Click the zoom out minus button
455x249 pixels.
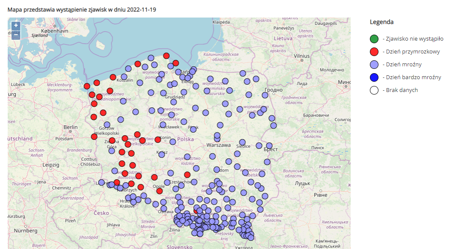point(16,36)
